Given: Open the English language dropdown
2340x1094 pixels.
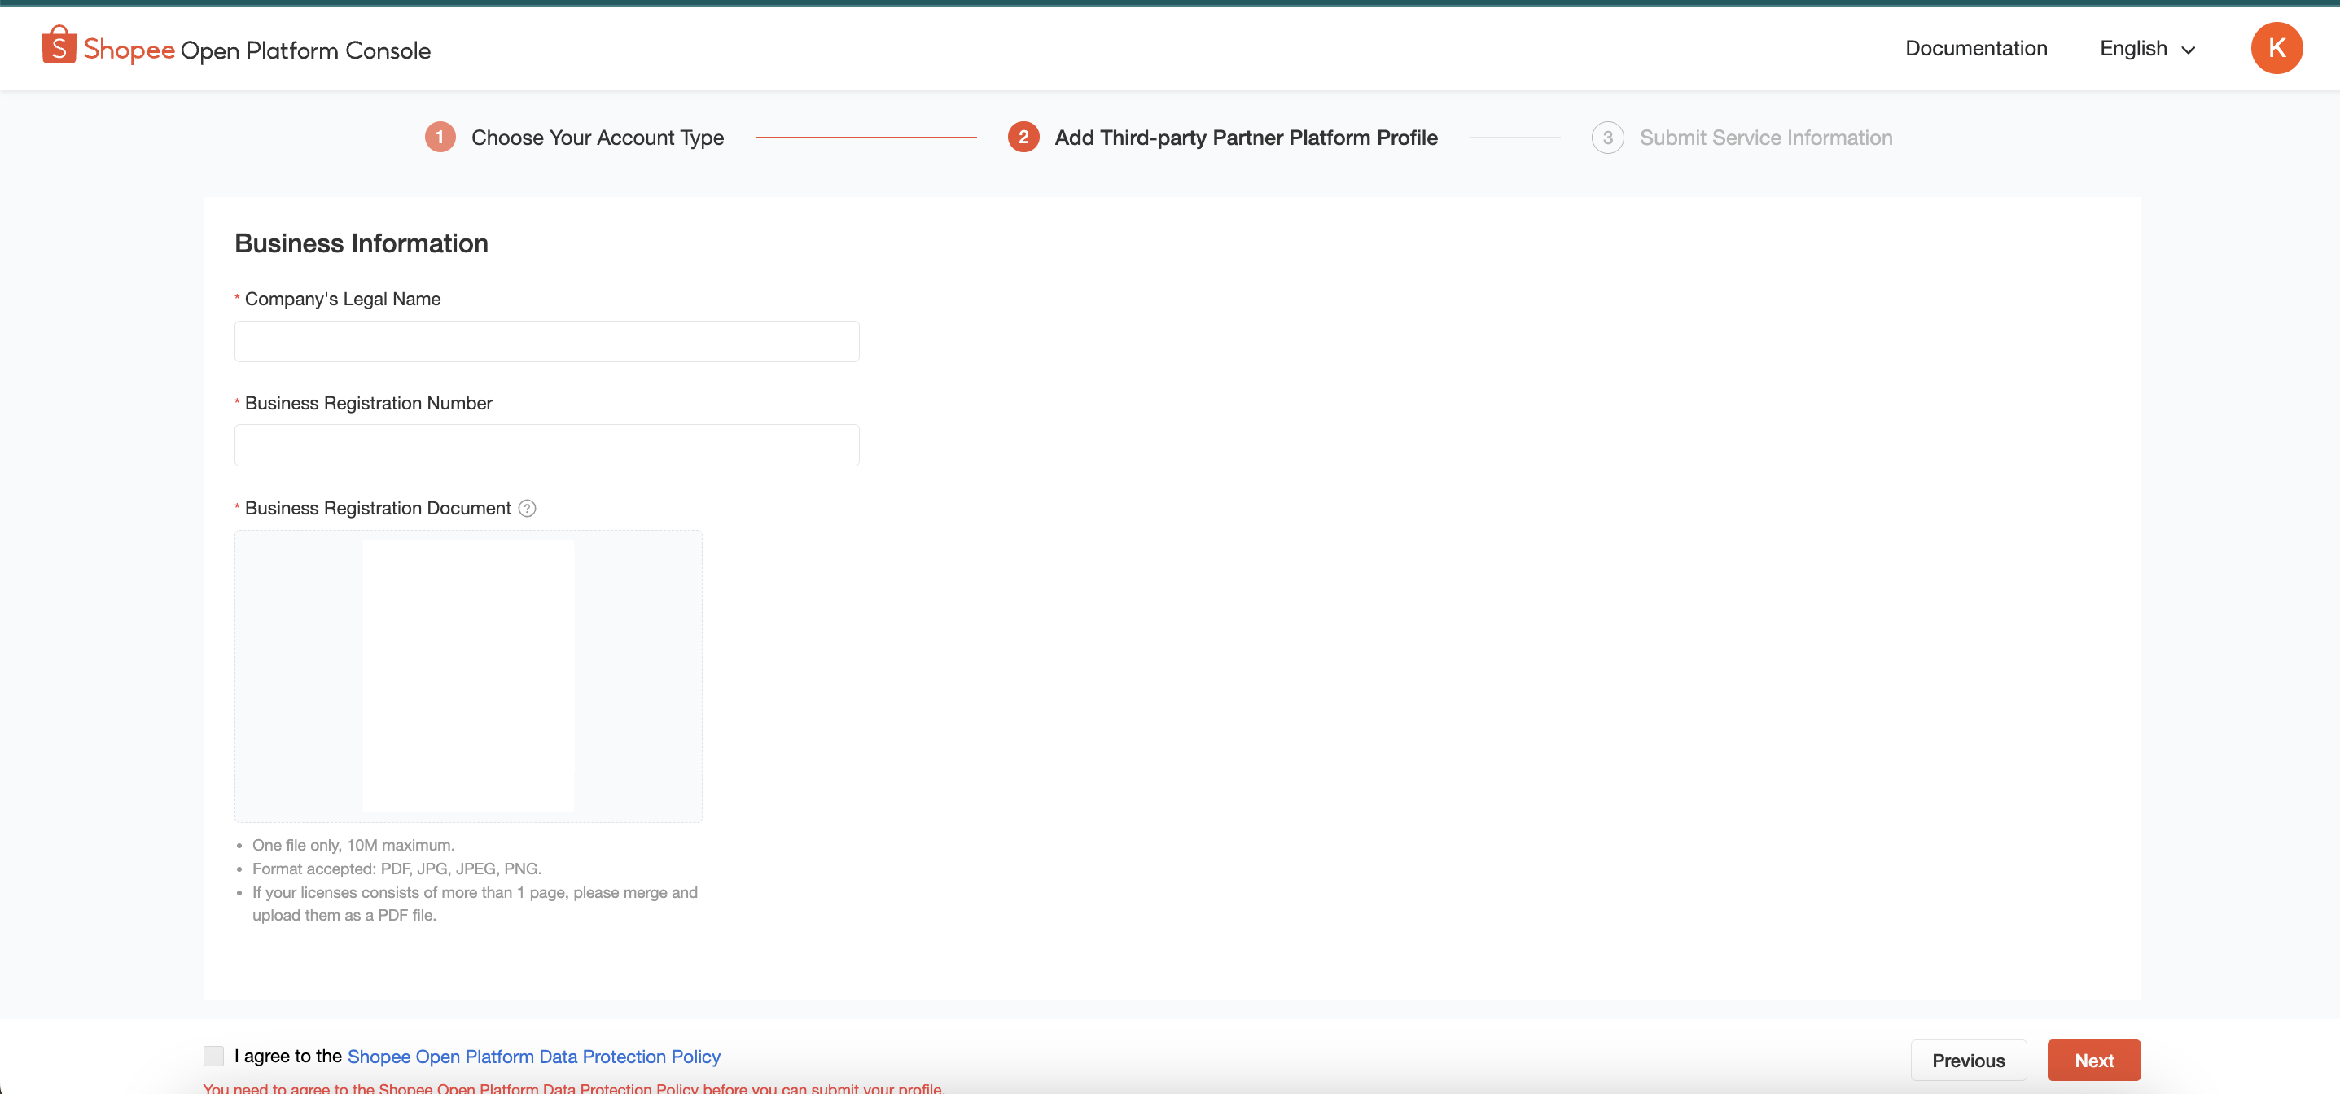Looking at the screenshot, I should pyautogui.click(x=2134, y=48).
